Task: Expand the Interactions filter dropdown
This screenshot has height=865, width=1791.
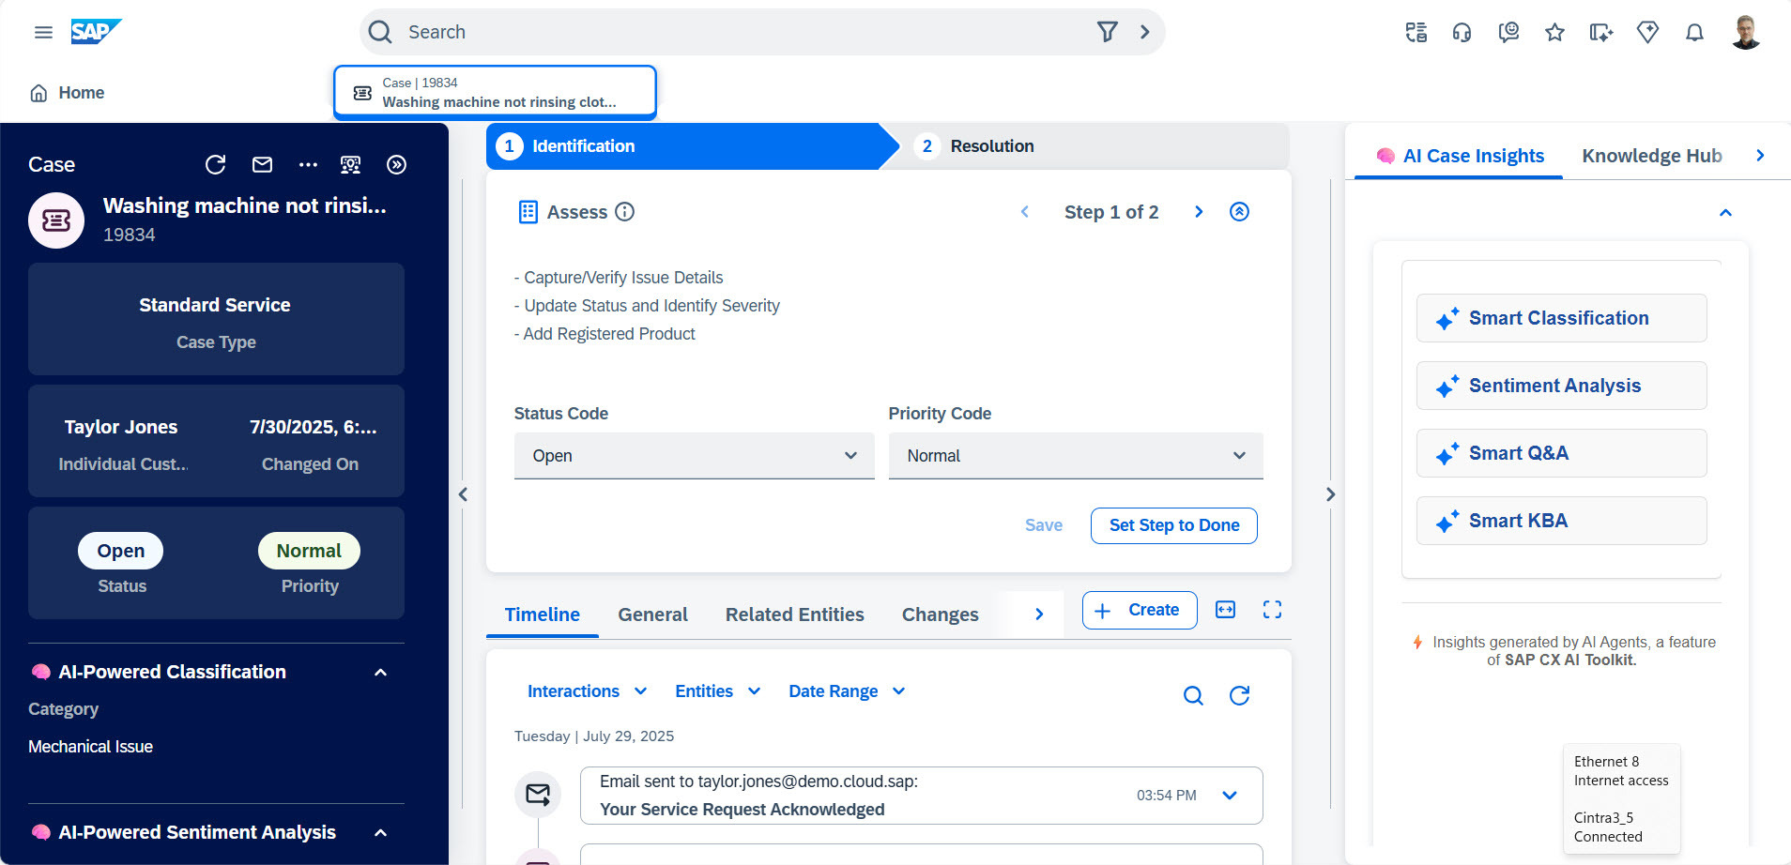Action: pyautogui.click(x=587, y=691)
